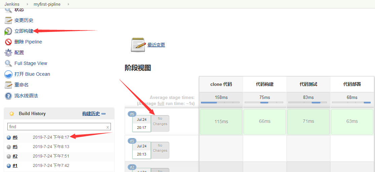Click the 构建历史 trend link
375x172 pixels.
(x=91, y=114)
